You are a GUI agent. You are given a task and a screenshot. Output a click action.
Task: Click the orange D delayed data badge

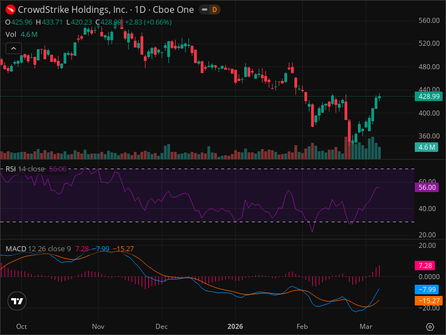pos(215,9)
